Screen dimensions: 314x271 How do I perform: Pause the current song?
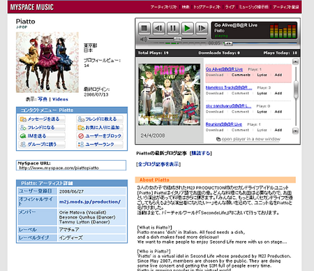click(173, 29)
